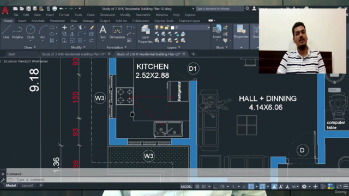Select the Hatch tool
Viewport: 349px width, 196px height.
click(x=52, y=40)
